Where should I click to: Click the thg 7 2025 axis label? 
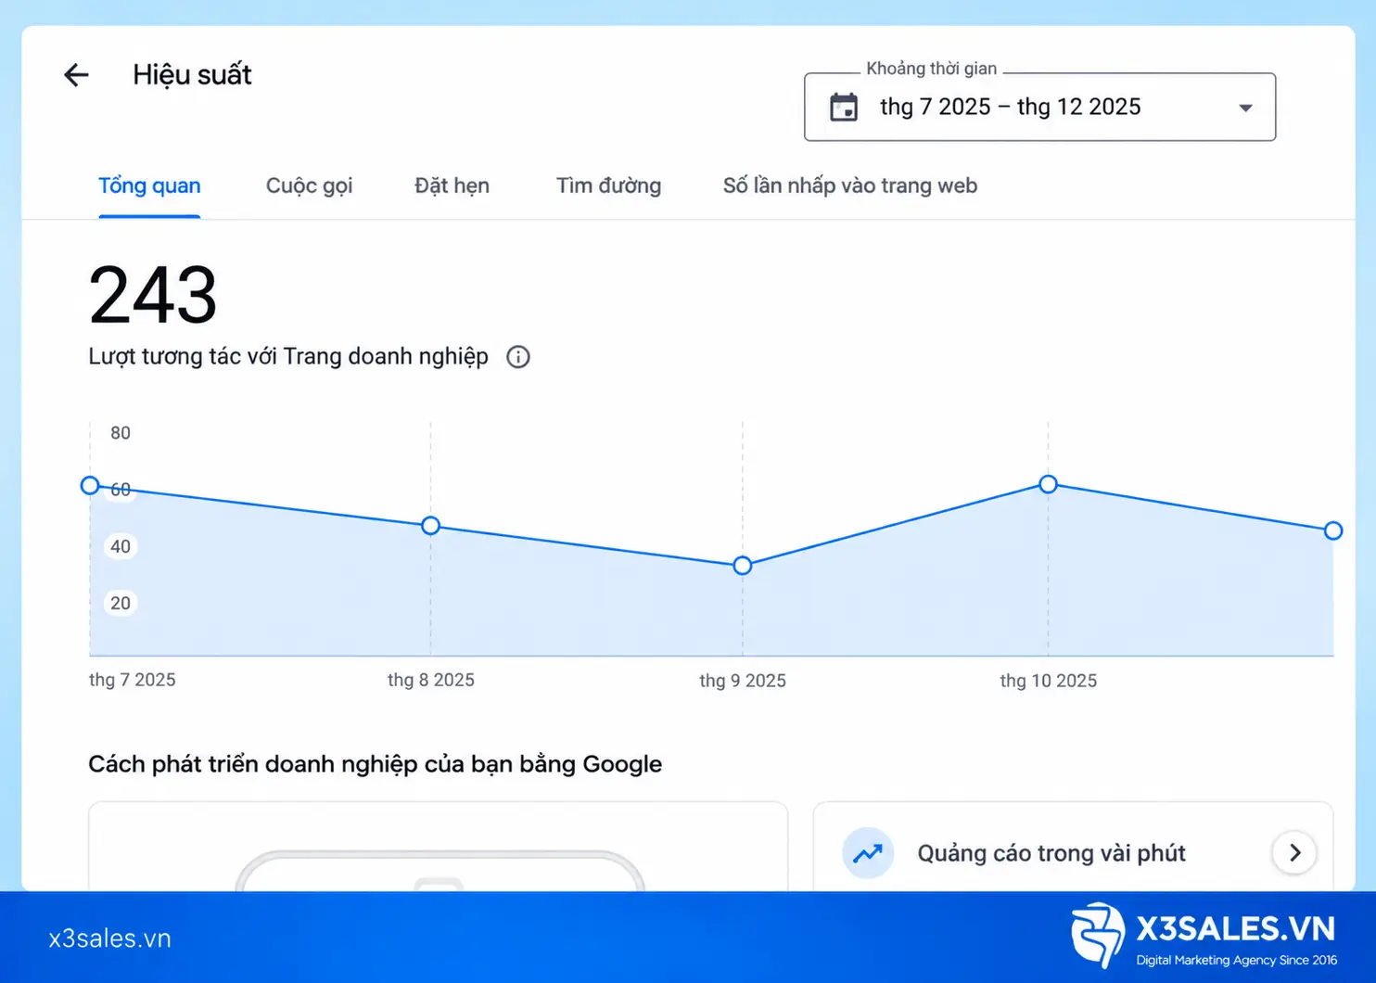tap(132, 680)
